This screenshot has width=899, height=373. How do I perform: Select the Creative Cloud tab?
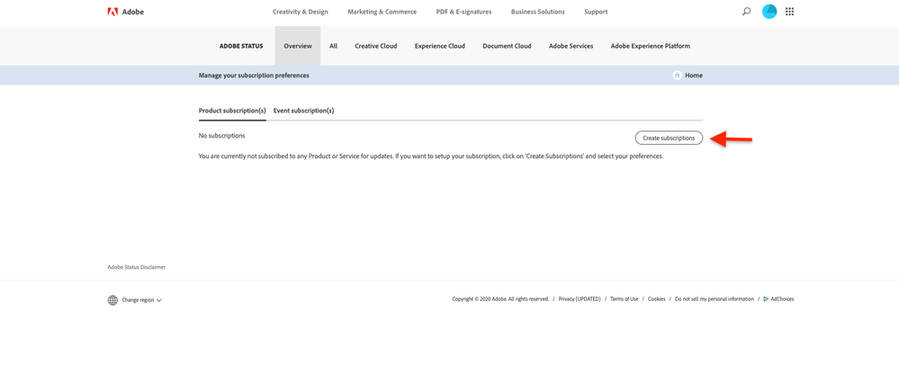point(376,46)
